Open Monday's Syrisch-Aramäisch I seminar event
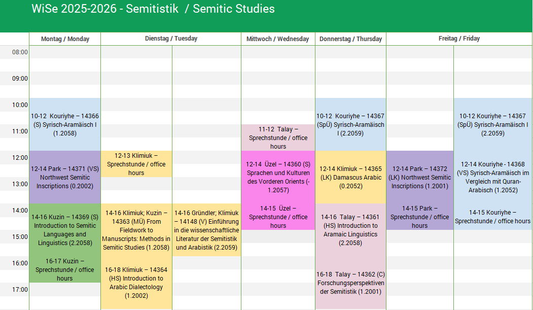Image resolution: width=533 pixels, height=310 pixels. click(x=65, y=124)
